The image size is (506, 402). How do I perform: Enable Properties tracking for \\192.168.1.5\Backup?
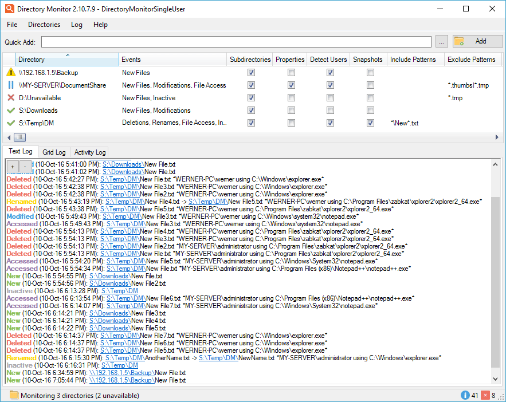coord(291,73)
